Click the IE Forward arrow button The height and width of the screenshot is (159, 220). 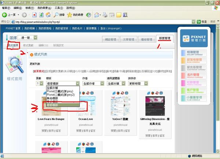click(x=24, y=15)
